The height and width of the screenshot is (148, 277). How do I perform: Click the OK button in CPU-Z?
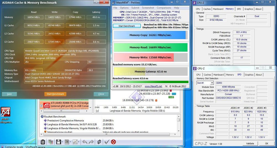pos(266,143)
